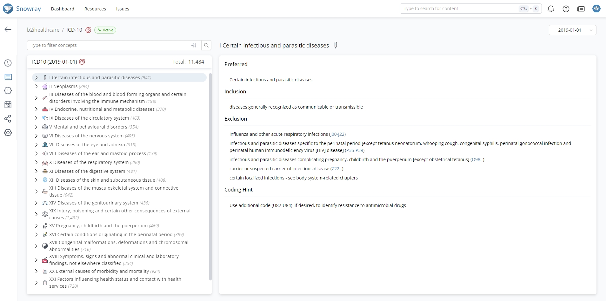Open the Resources menu

(95, 9)
